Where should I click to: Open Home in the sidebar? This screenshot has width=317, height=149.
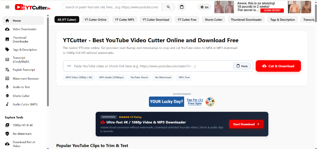pyautogui.click(x=23, y=21)
